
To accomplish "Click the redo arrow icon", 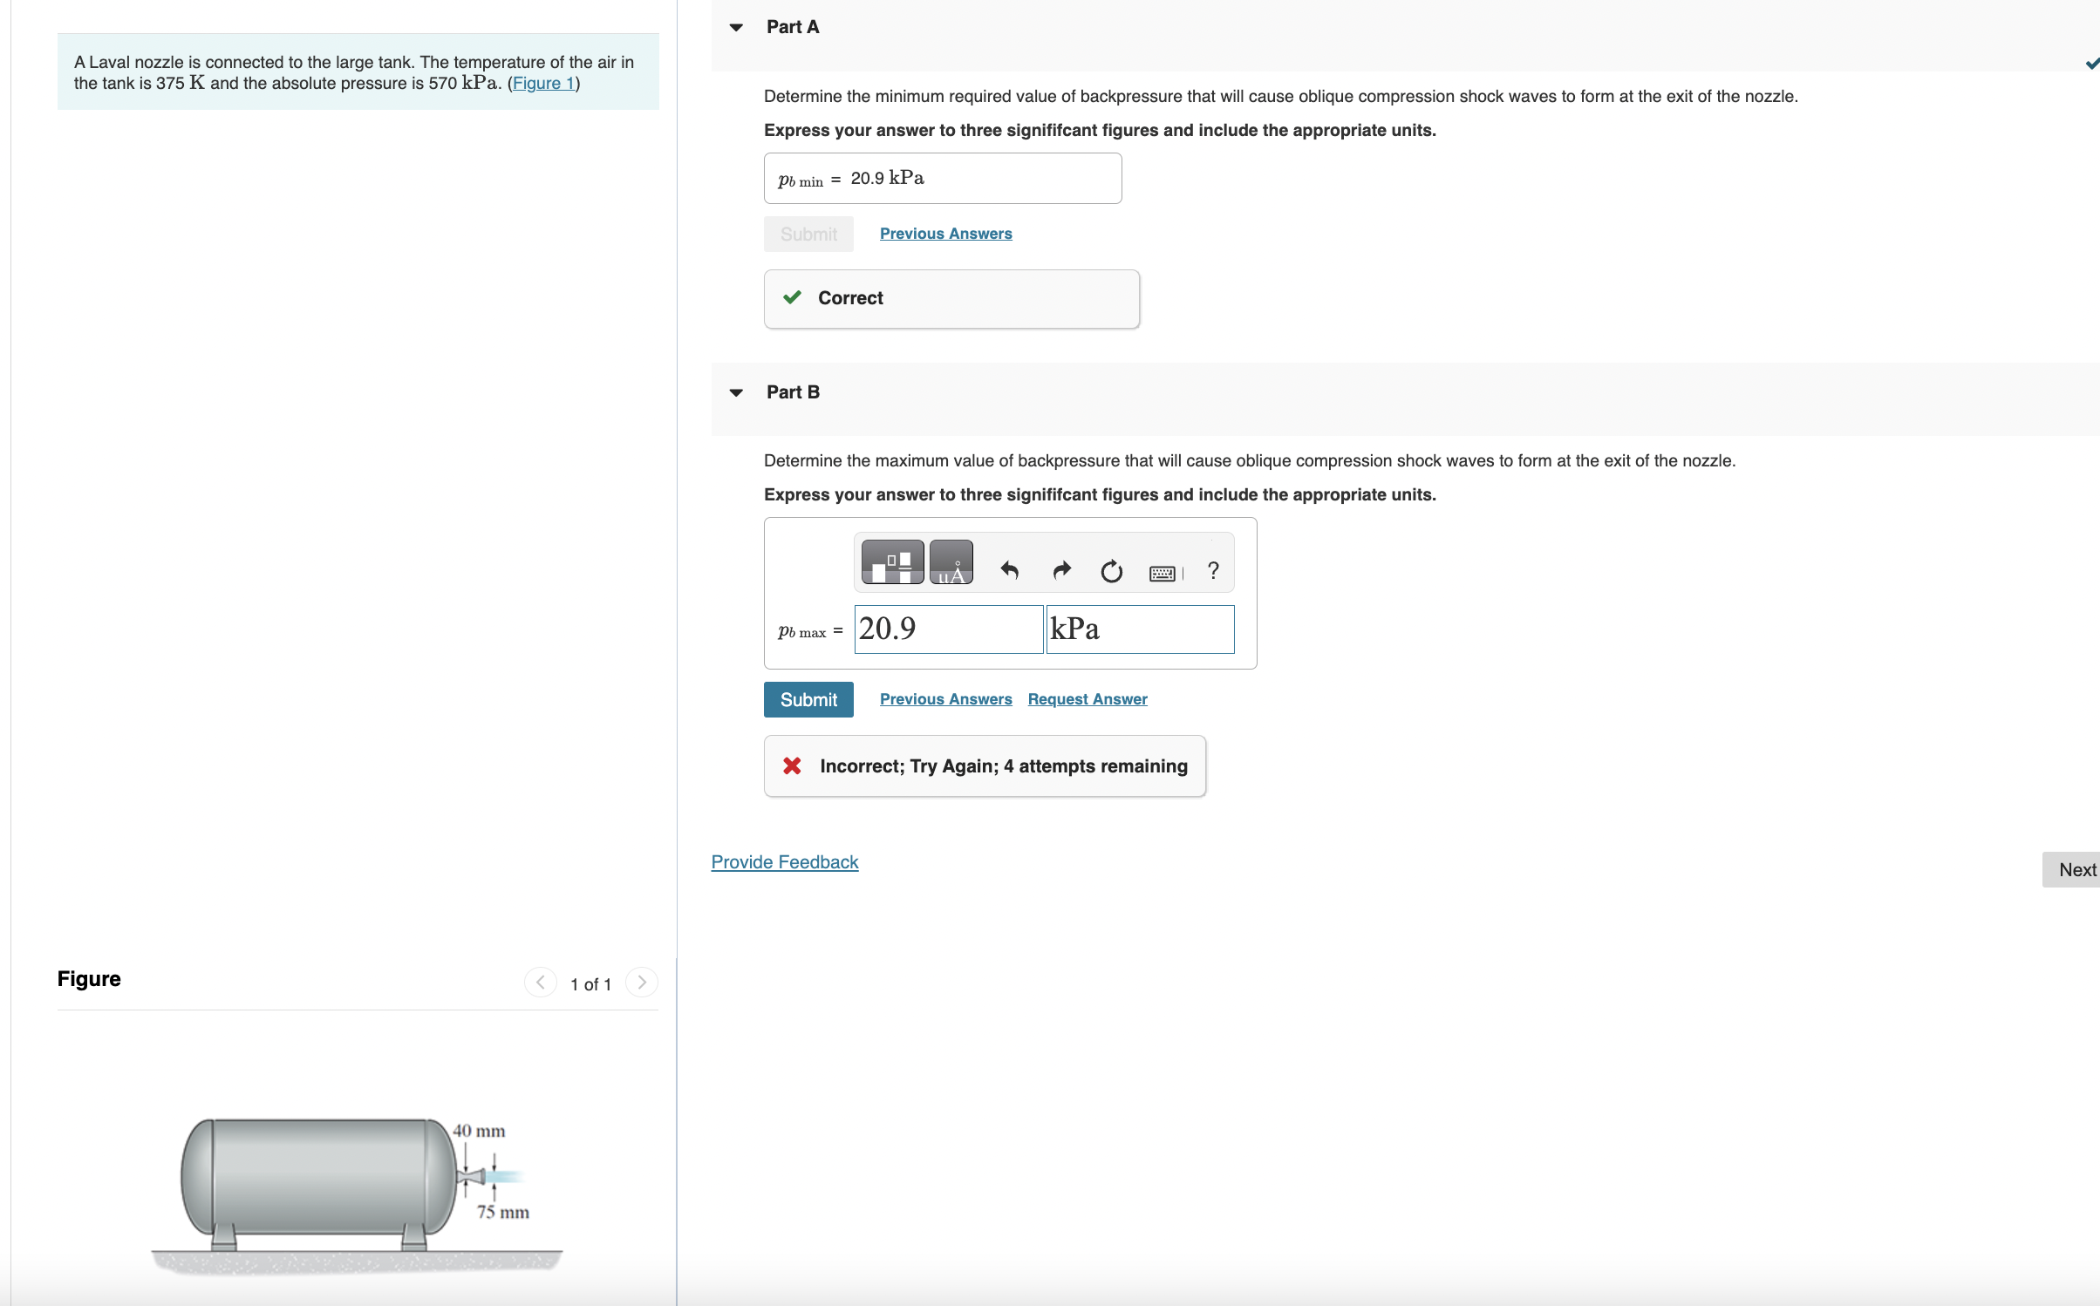I will pyautogui.click(x=1061, y=571).
